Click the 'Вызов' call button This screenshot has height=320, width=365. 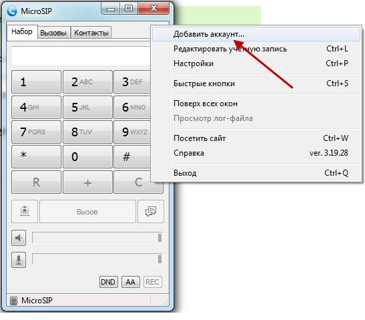87,211
